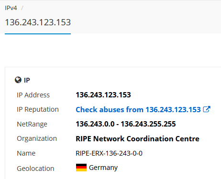The height and width of the screenshot is (179, 221).
Task: Click the breadcrumb slash separator
Action: (22, 8)
